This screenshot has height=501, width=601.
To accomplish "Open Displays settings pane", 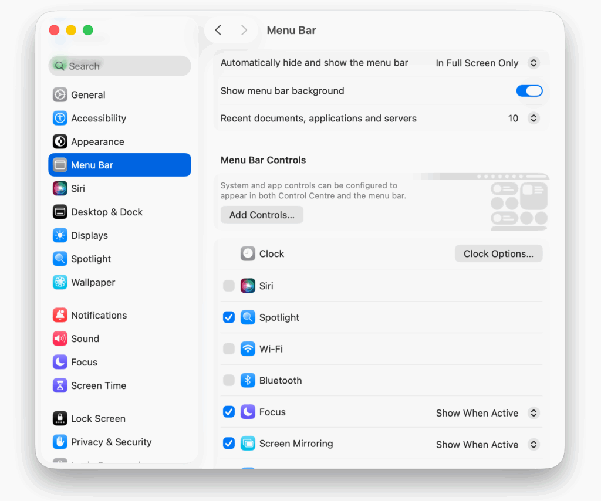I will (120, 235).
